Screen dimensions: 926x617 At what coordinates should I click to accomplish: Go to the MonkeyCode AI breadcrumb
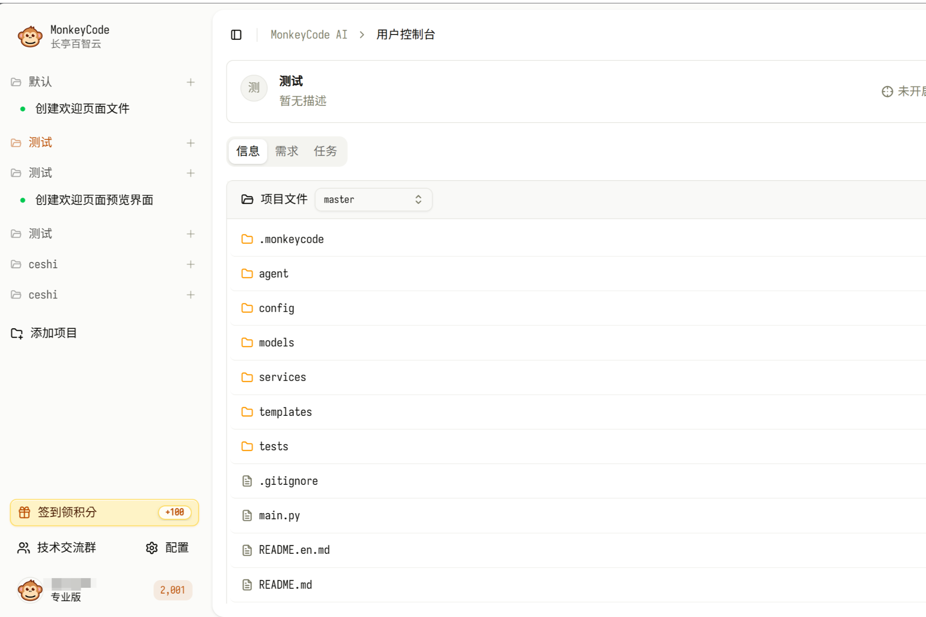[x=309, y=34]
